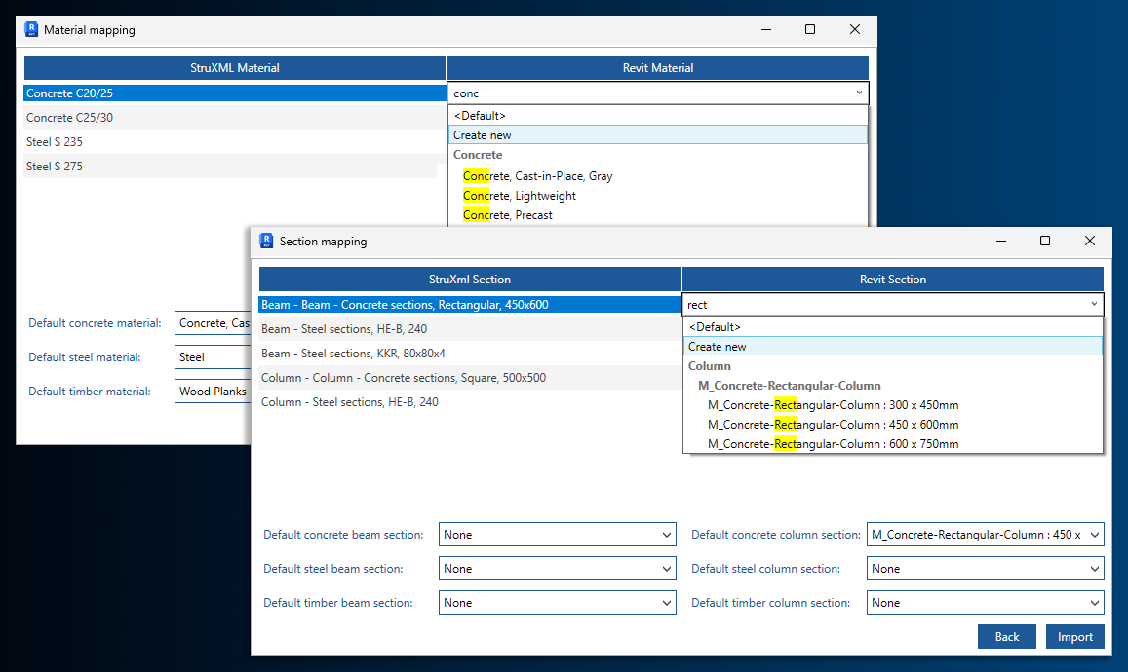The height and width of the screenshot is (672, 1128).
Task: Select Concrete C20/25 row in Material mapping
Action: [x=235, y=93]
